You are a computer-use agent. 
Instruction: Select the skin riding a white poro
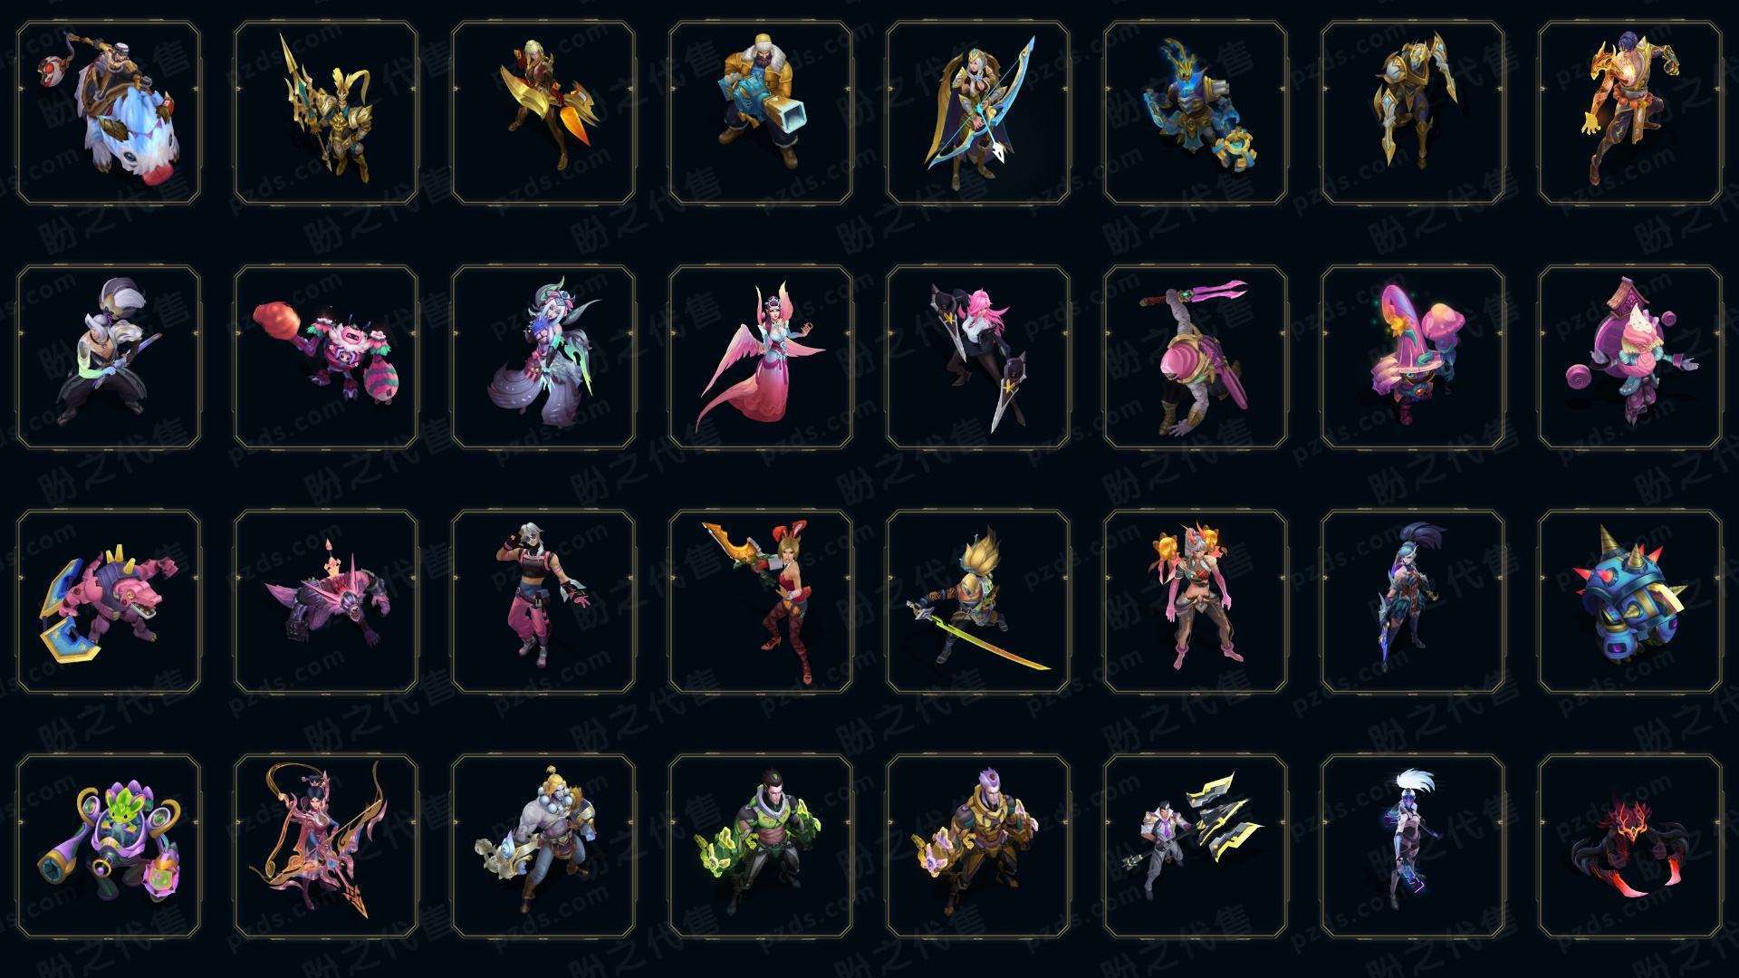109,113
